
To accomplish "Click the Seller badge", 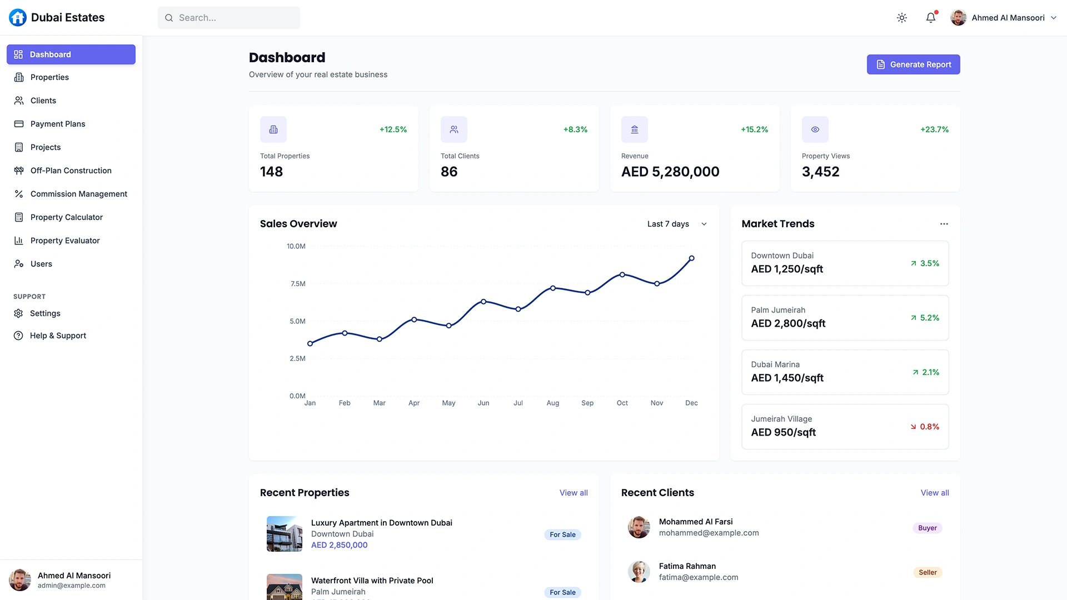I will [x=928, y=572].
